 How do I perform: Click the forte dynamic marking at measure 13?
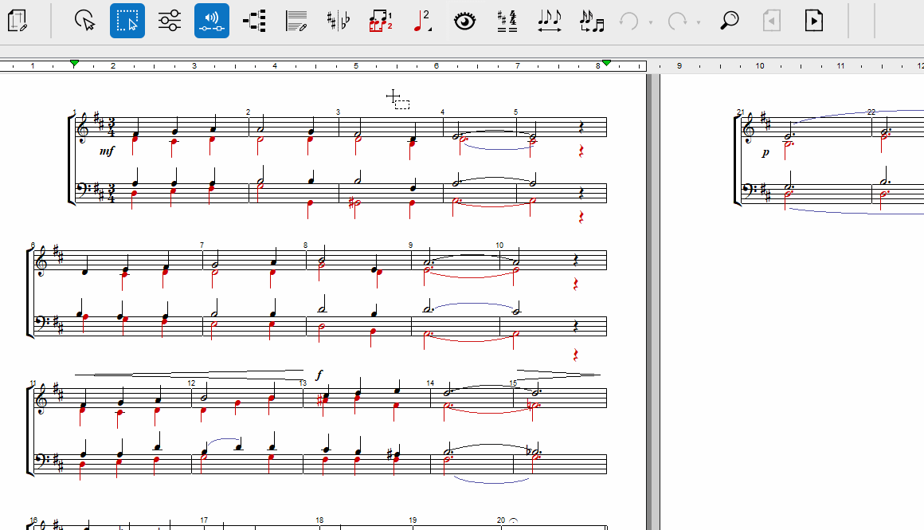pyautogui.click(x=320, y=375)
